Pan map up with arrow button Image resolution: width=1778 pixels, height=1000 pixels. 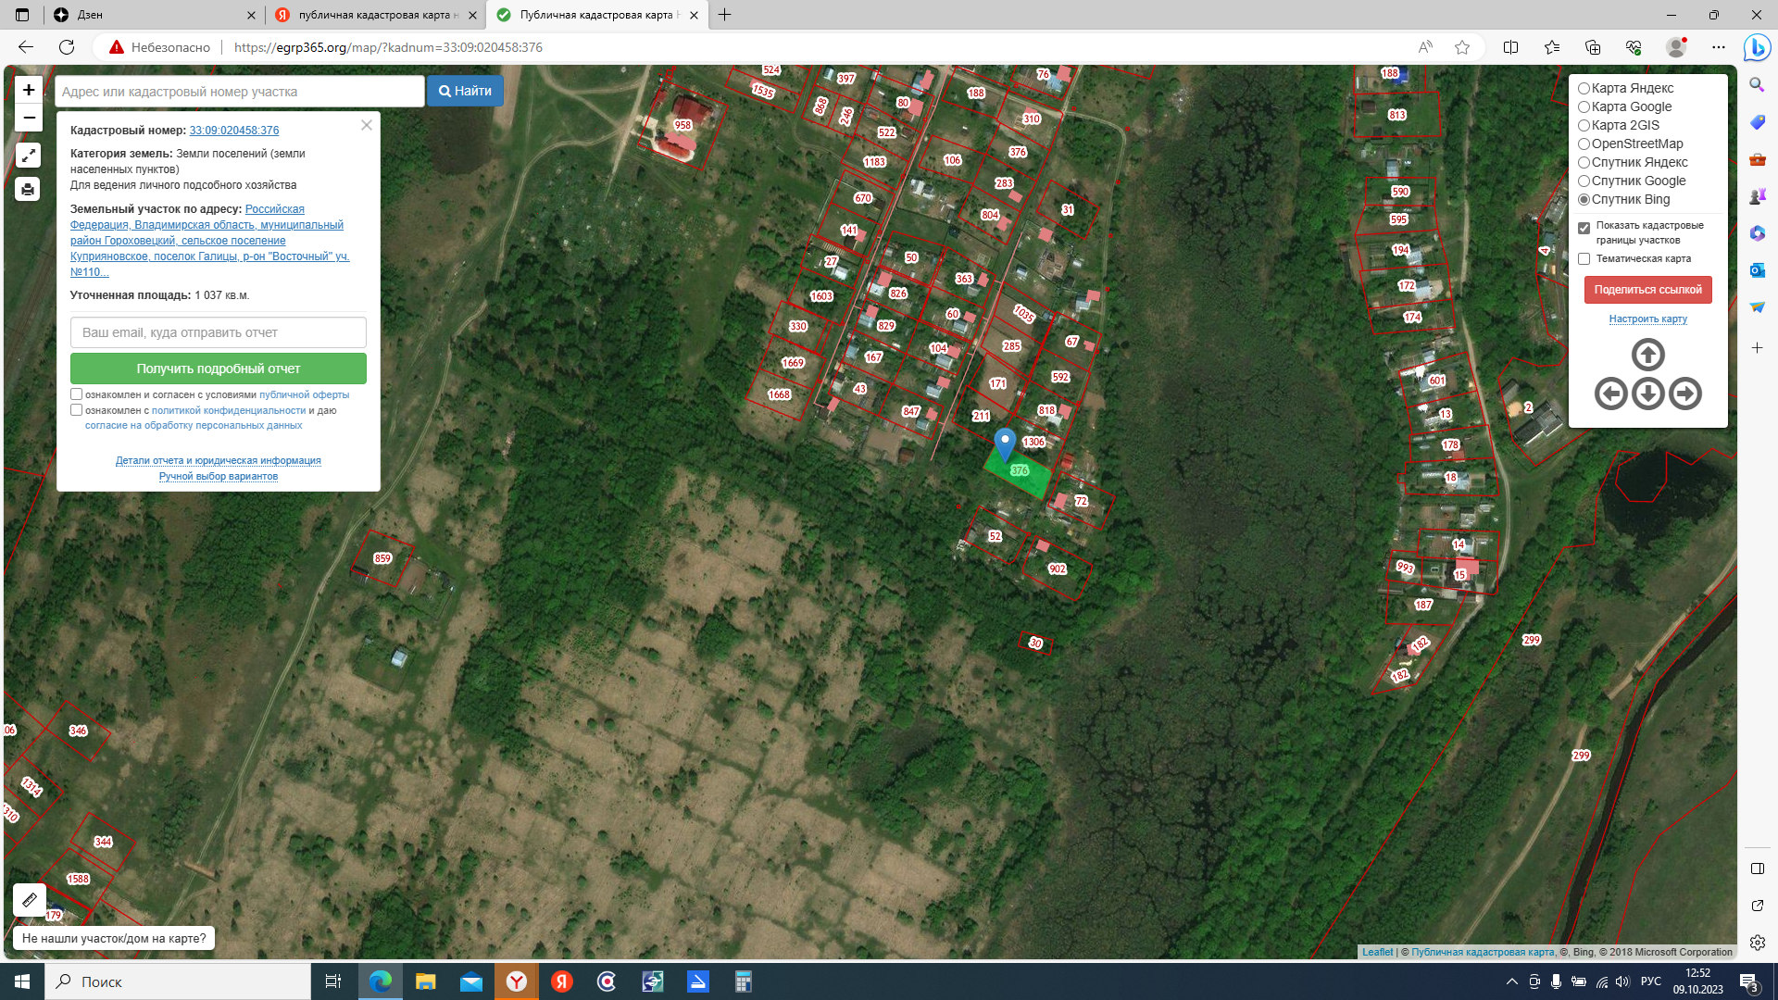tap(1647, 355)
